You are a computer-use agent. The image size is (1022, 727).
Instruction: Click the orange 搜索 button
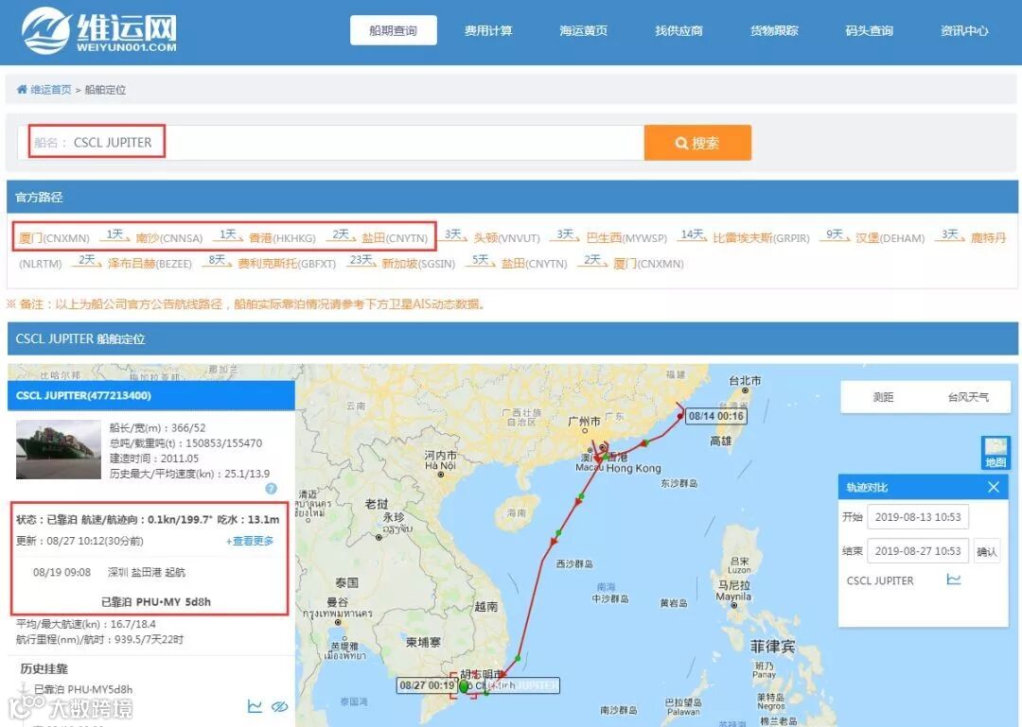tap(697, 143)
